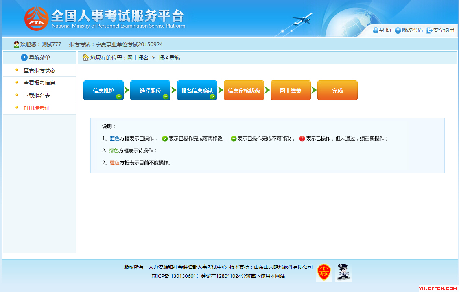Click the minus status badge on 选择职位

click(166, 97)
